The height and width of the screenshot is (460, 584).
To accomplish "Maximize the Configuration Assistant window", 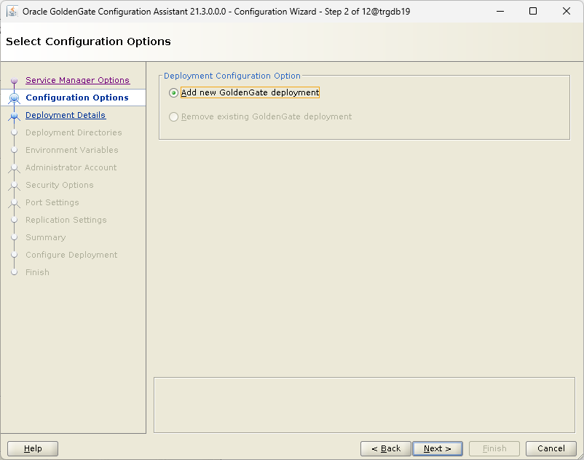I will click(x=533, y=11).
